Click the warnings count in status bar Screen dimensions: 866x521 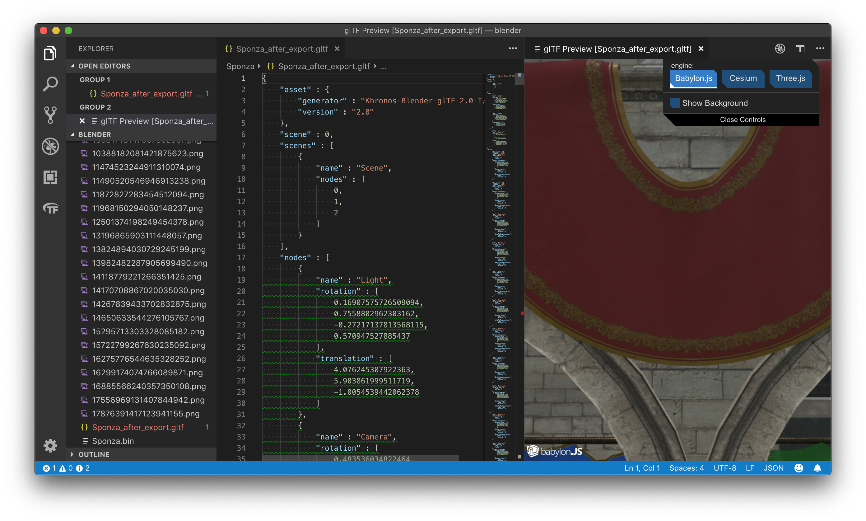pyautogui.click(x=66, y=468)
